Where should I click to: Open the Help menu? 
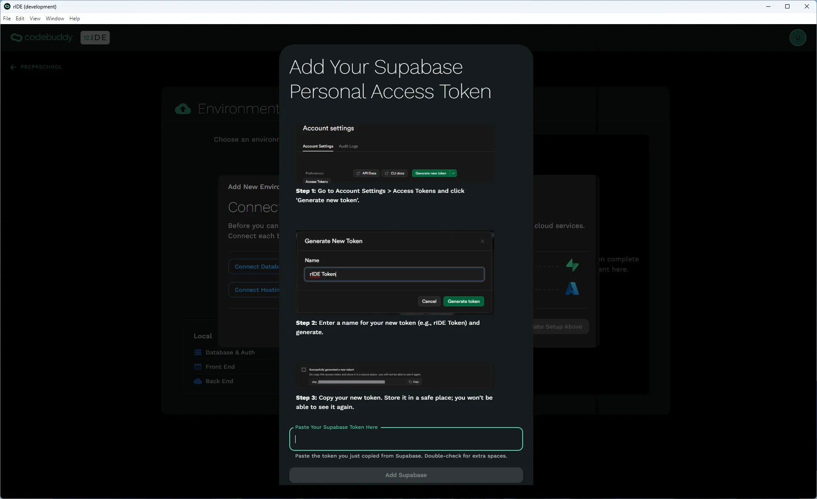(75, 19)
